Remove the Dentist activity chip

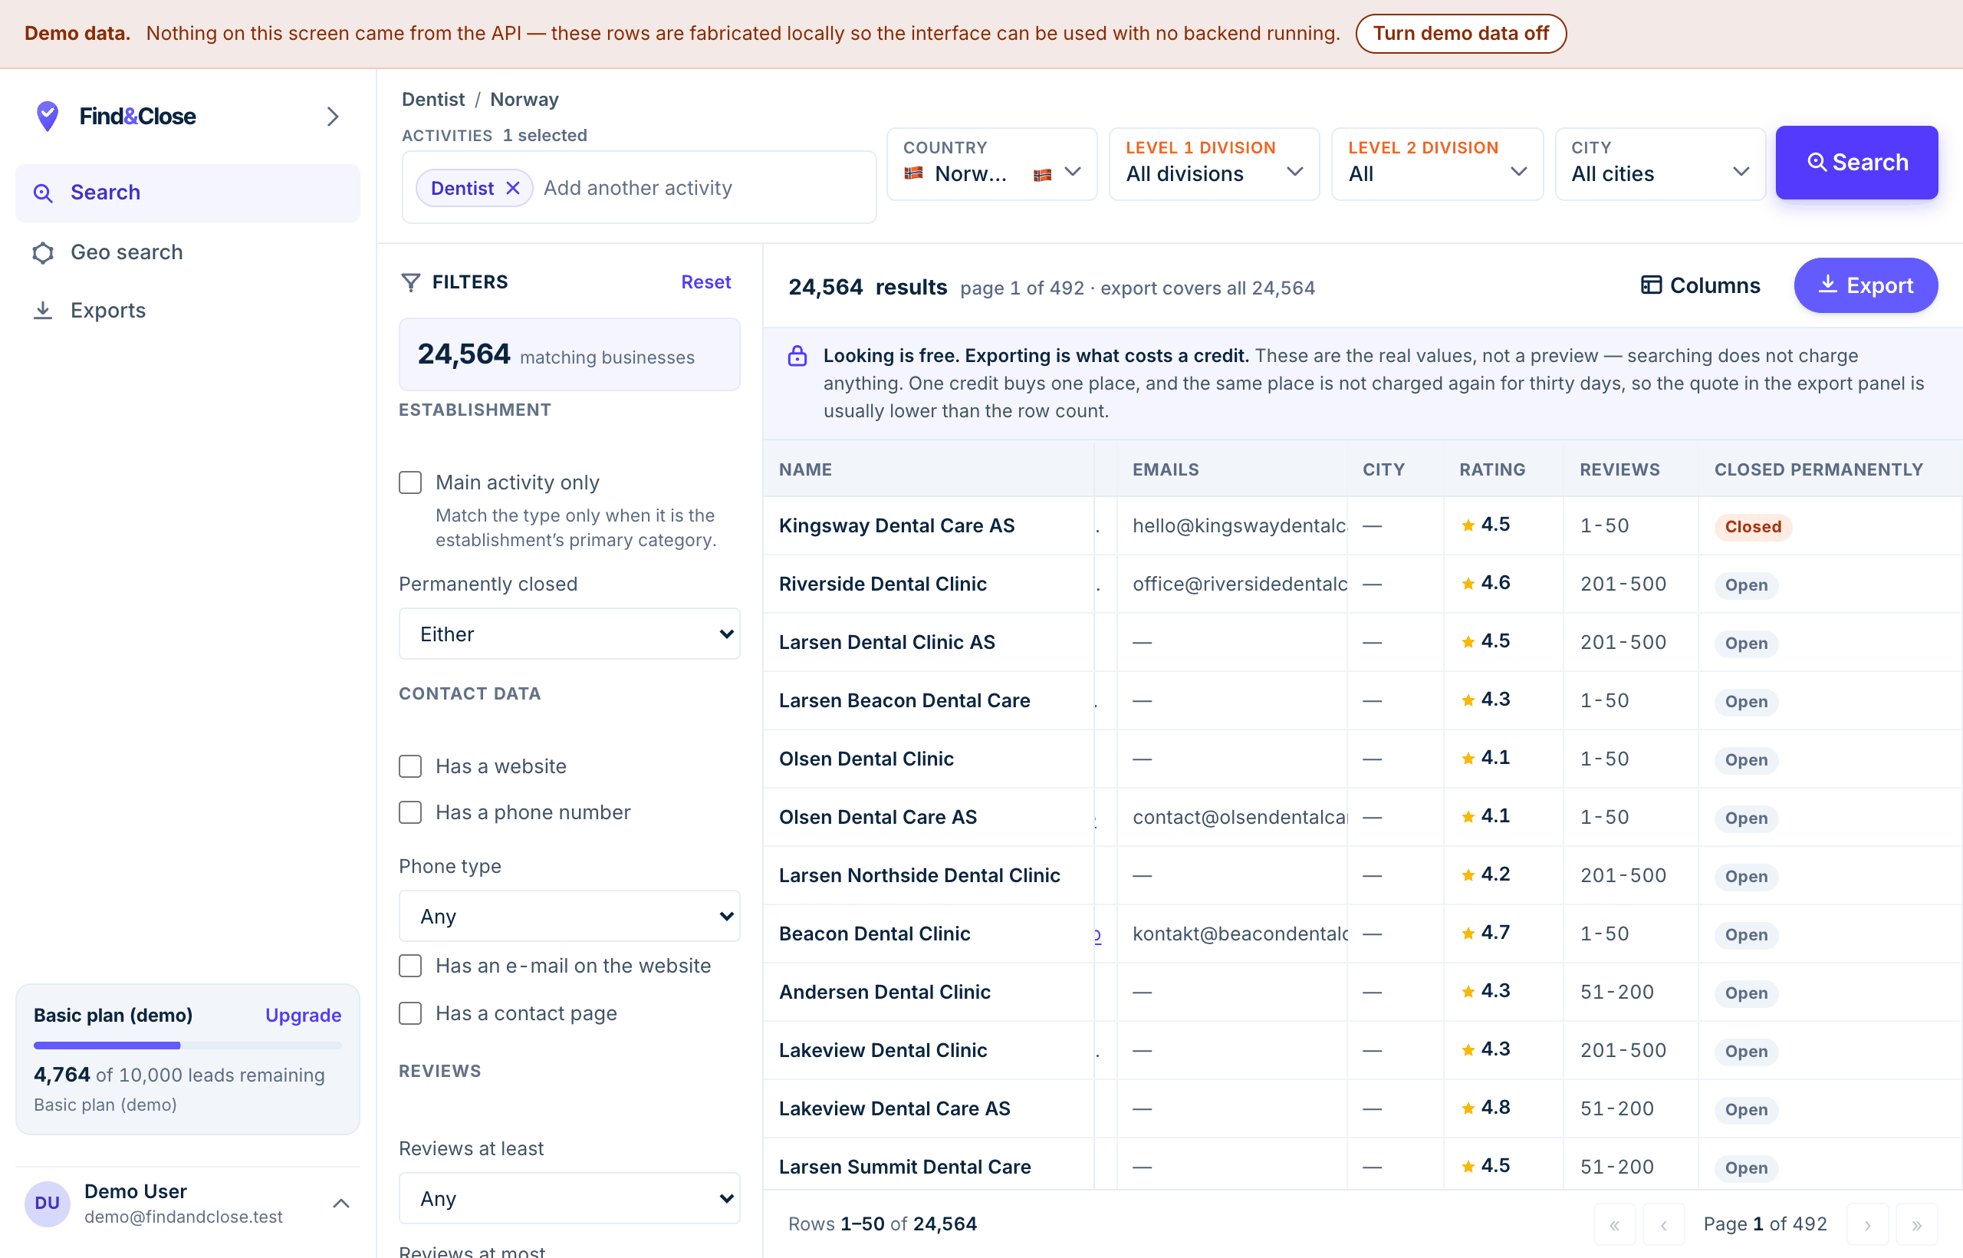(x=513, y=189)
